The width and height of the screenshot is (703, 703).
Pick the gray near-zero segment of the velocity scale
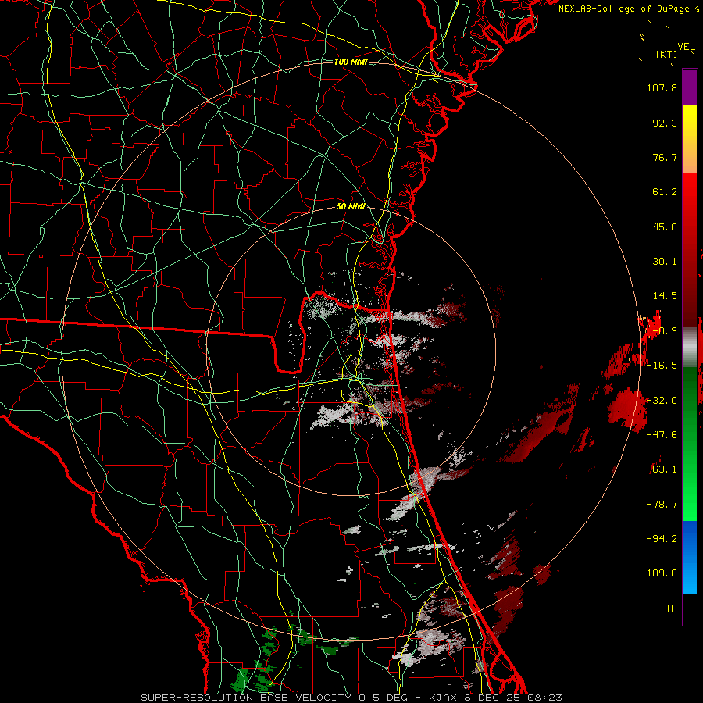point(690,348)
